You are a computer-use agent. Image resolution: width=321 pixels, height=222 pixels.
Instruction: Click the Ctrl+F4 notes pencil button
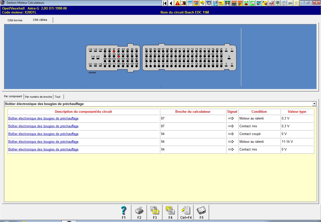point(186,212)
